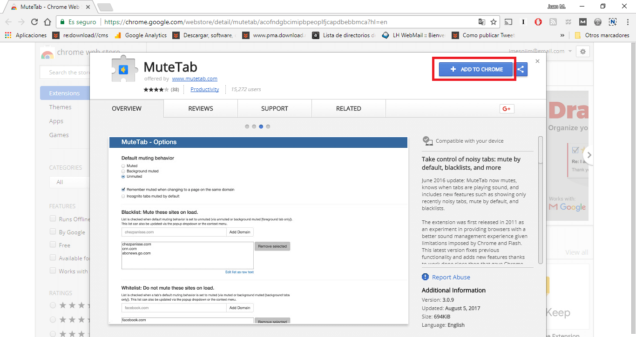
Task: Click the share icon next to Add to Chrome
Action: point(521,70)
